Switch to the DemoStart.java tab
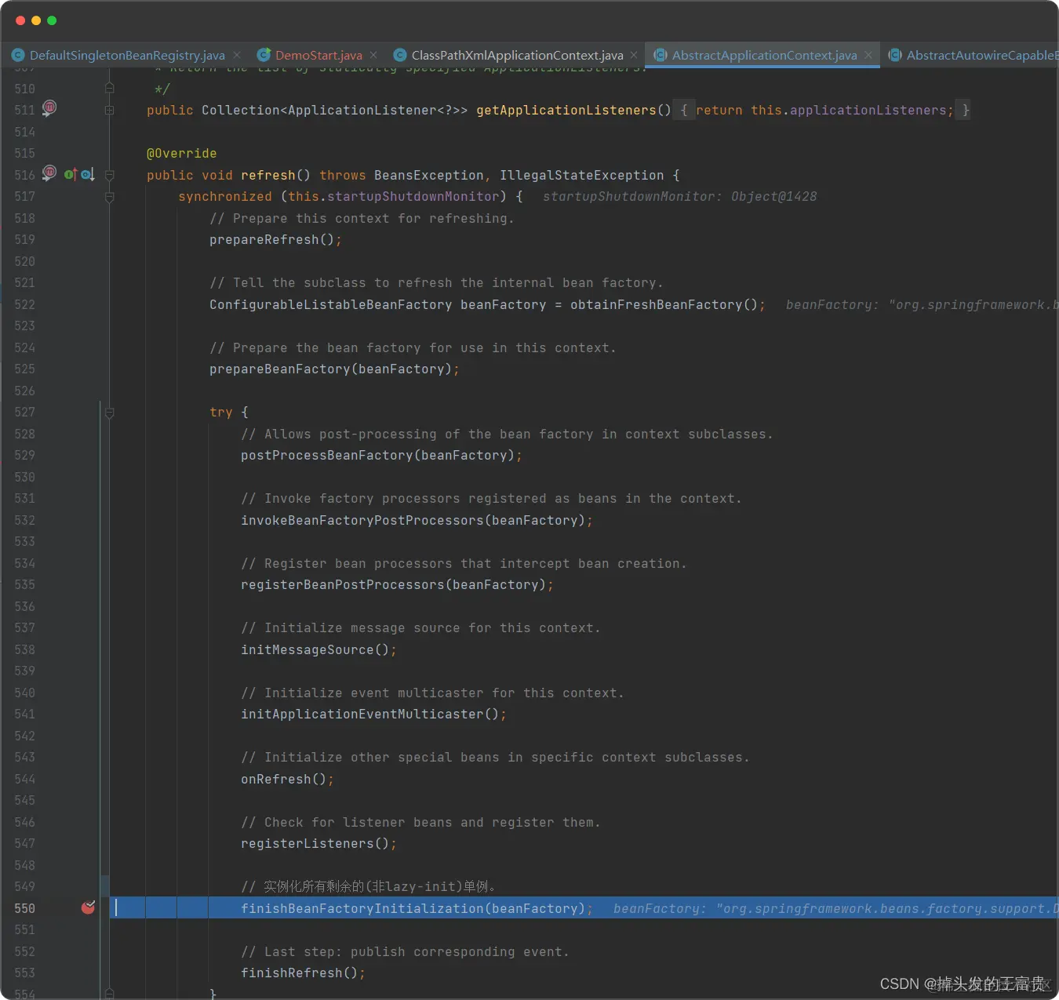 pos(318,55)
